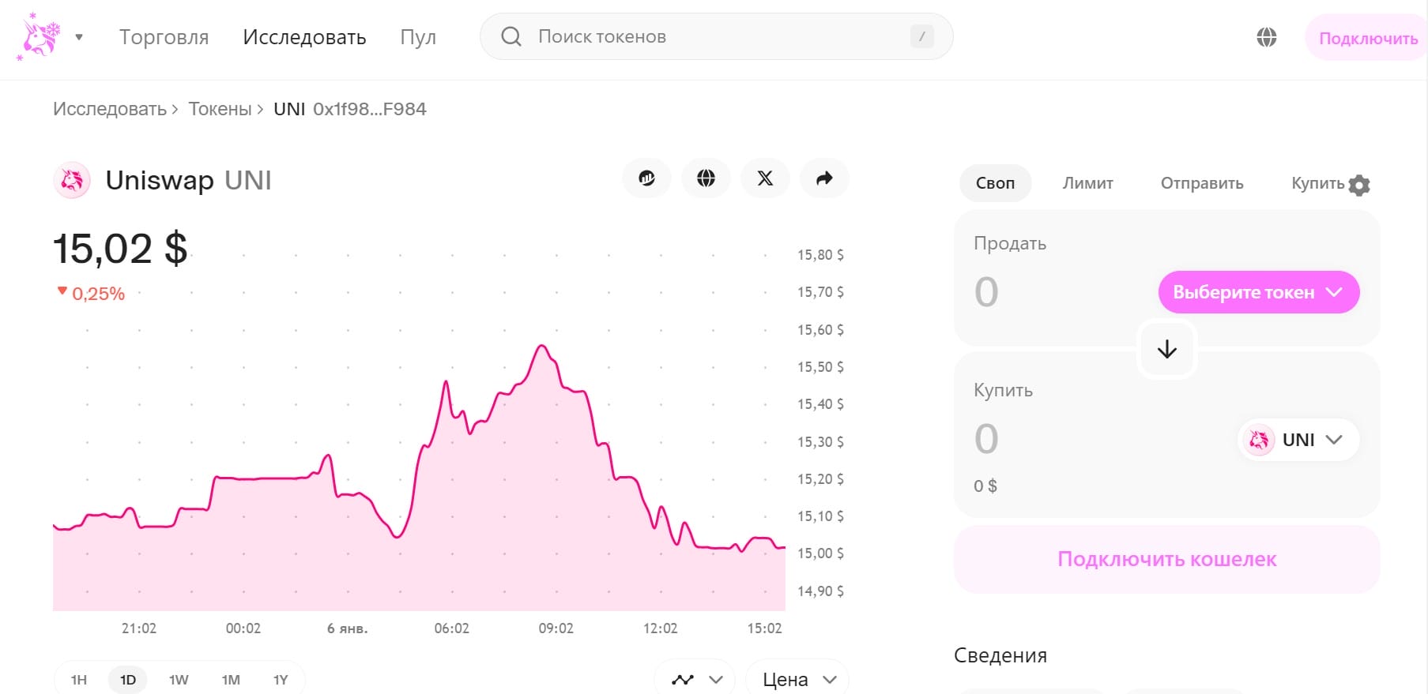Image resolution: width=1428 pixels, height=694 pixels.
Task: Switch to the 'Лимит' tab
Action: (1087, 183)
